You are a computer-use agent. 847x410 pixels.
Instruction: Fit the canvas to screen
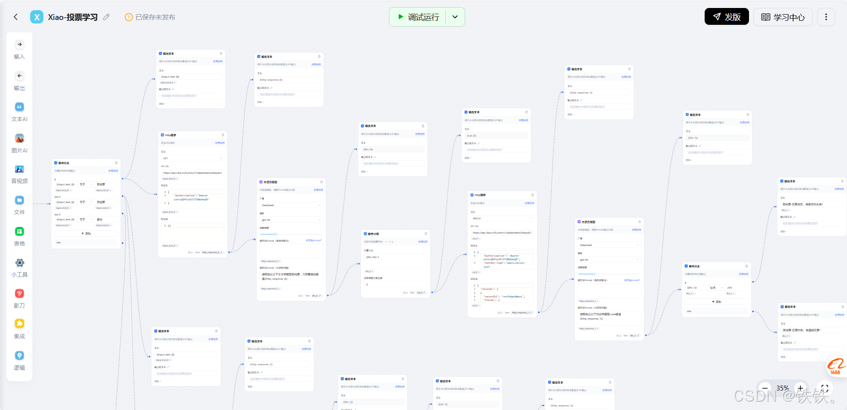[824, 388]
